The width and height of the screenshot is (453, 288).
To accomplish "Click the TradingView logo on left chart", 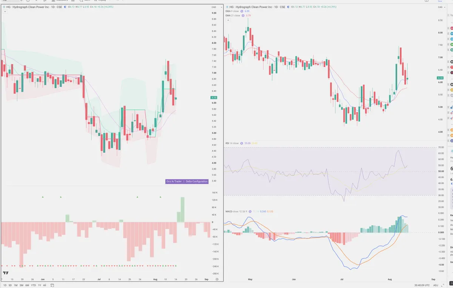I will click(x=6, y=273).
